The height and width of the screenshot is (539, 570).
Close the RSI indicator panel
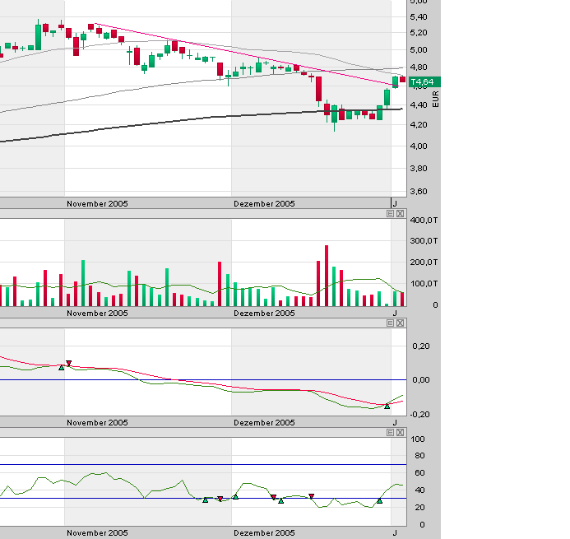[401, 433]
